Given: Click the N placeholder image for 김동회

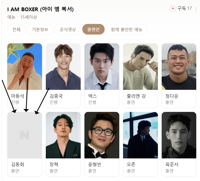Looking at the screenshot, I should [x=25, y=135].
